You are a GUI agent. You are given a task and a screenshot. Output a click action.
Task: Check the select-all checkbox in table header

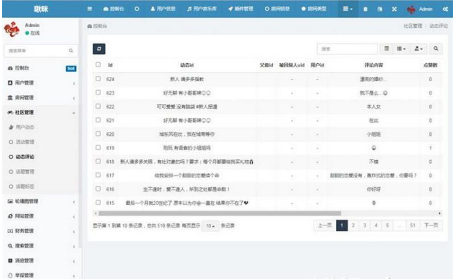(99, 64)
